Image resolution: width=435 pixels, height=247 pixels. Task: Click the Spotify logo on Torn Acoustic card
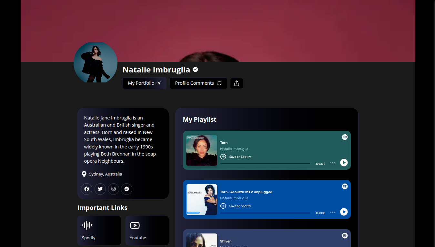345,186
